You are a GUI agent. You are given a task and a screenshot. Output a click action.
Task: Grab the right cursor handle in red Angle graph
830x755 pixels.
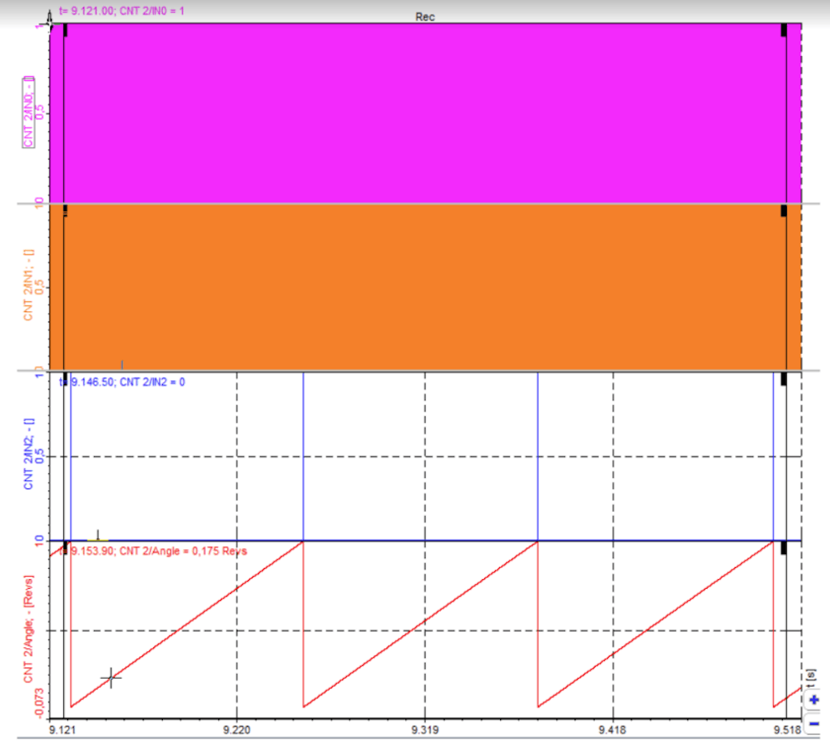pyautogui.click(x=784, y=548)
